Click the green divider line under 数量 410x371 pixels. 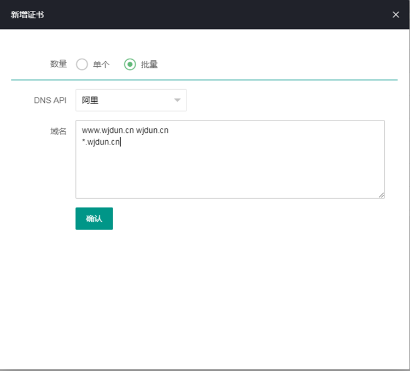204,80
